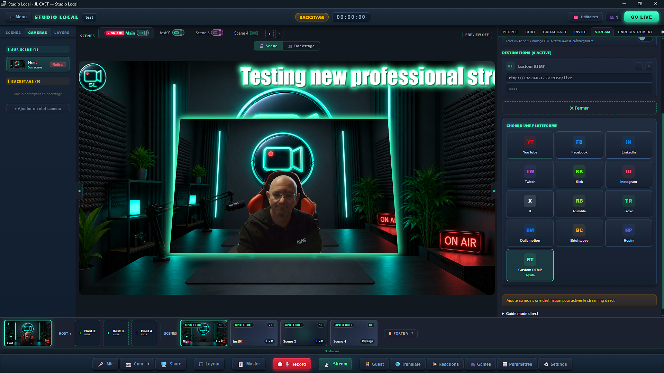664x373 pixels.
Task: Open the Cam 1/4 control
Action: click(x=137, y=364)
